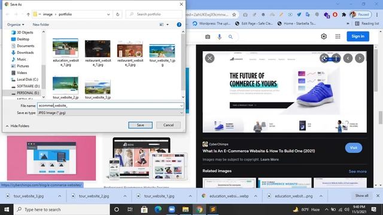Expand tour_website_3.jpg download options chevron
The height and width of the screenshot is (215, 383).
(x=59, y=196)
